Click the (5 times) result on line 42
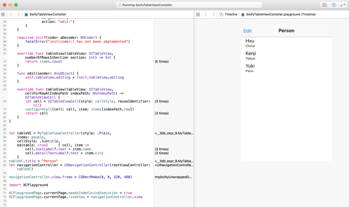The width and height of the screenshot is (349, 207). click(x=162, y=61)
